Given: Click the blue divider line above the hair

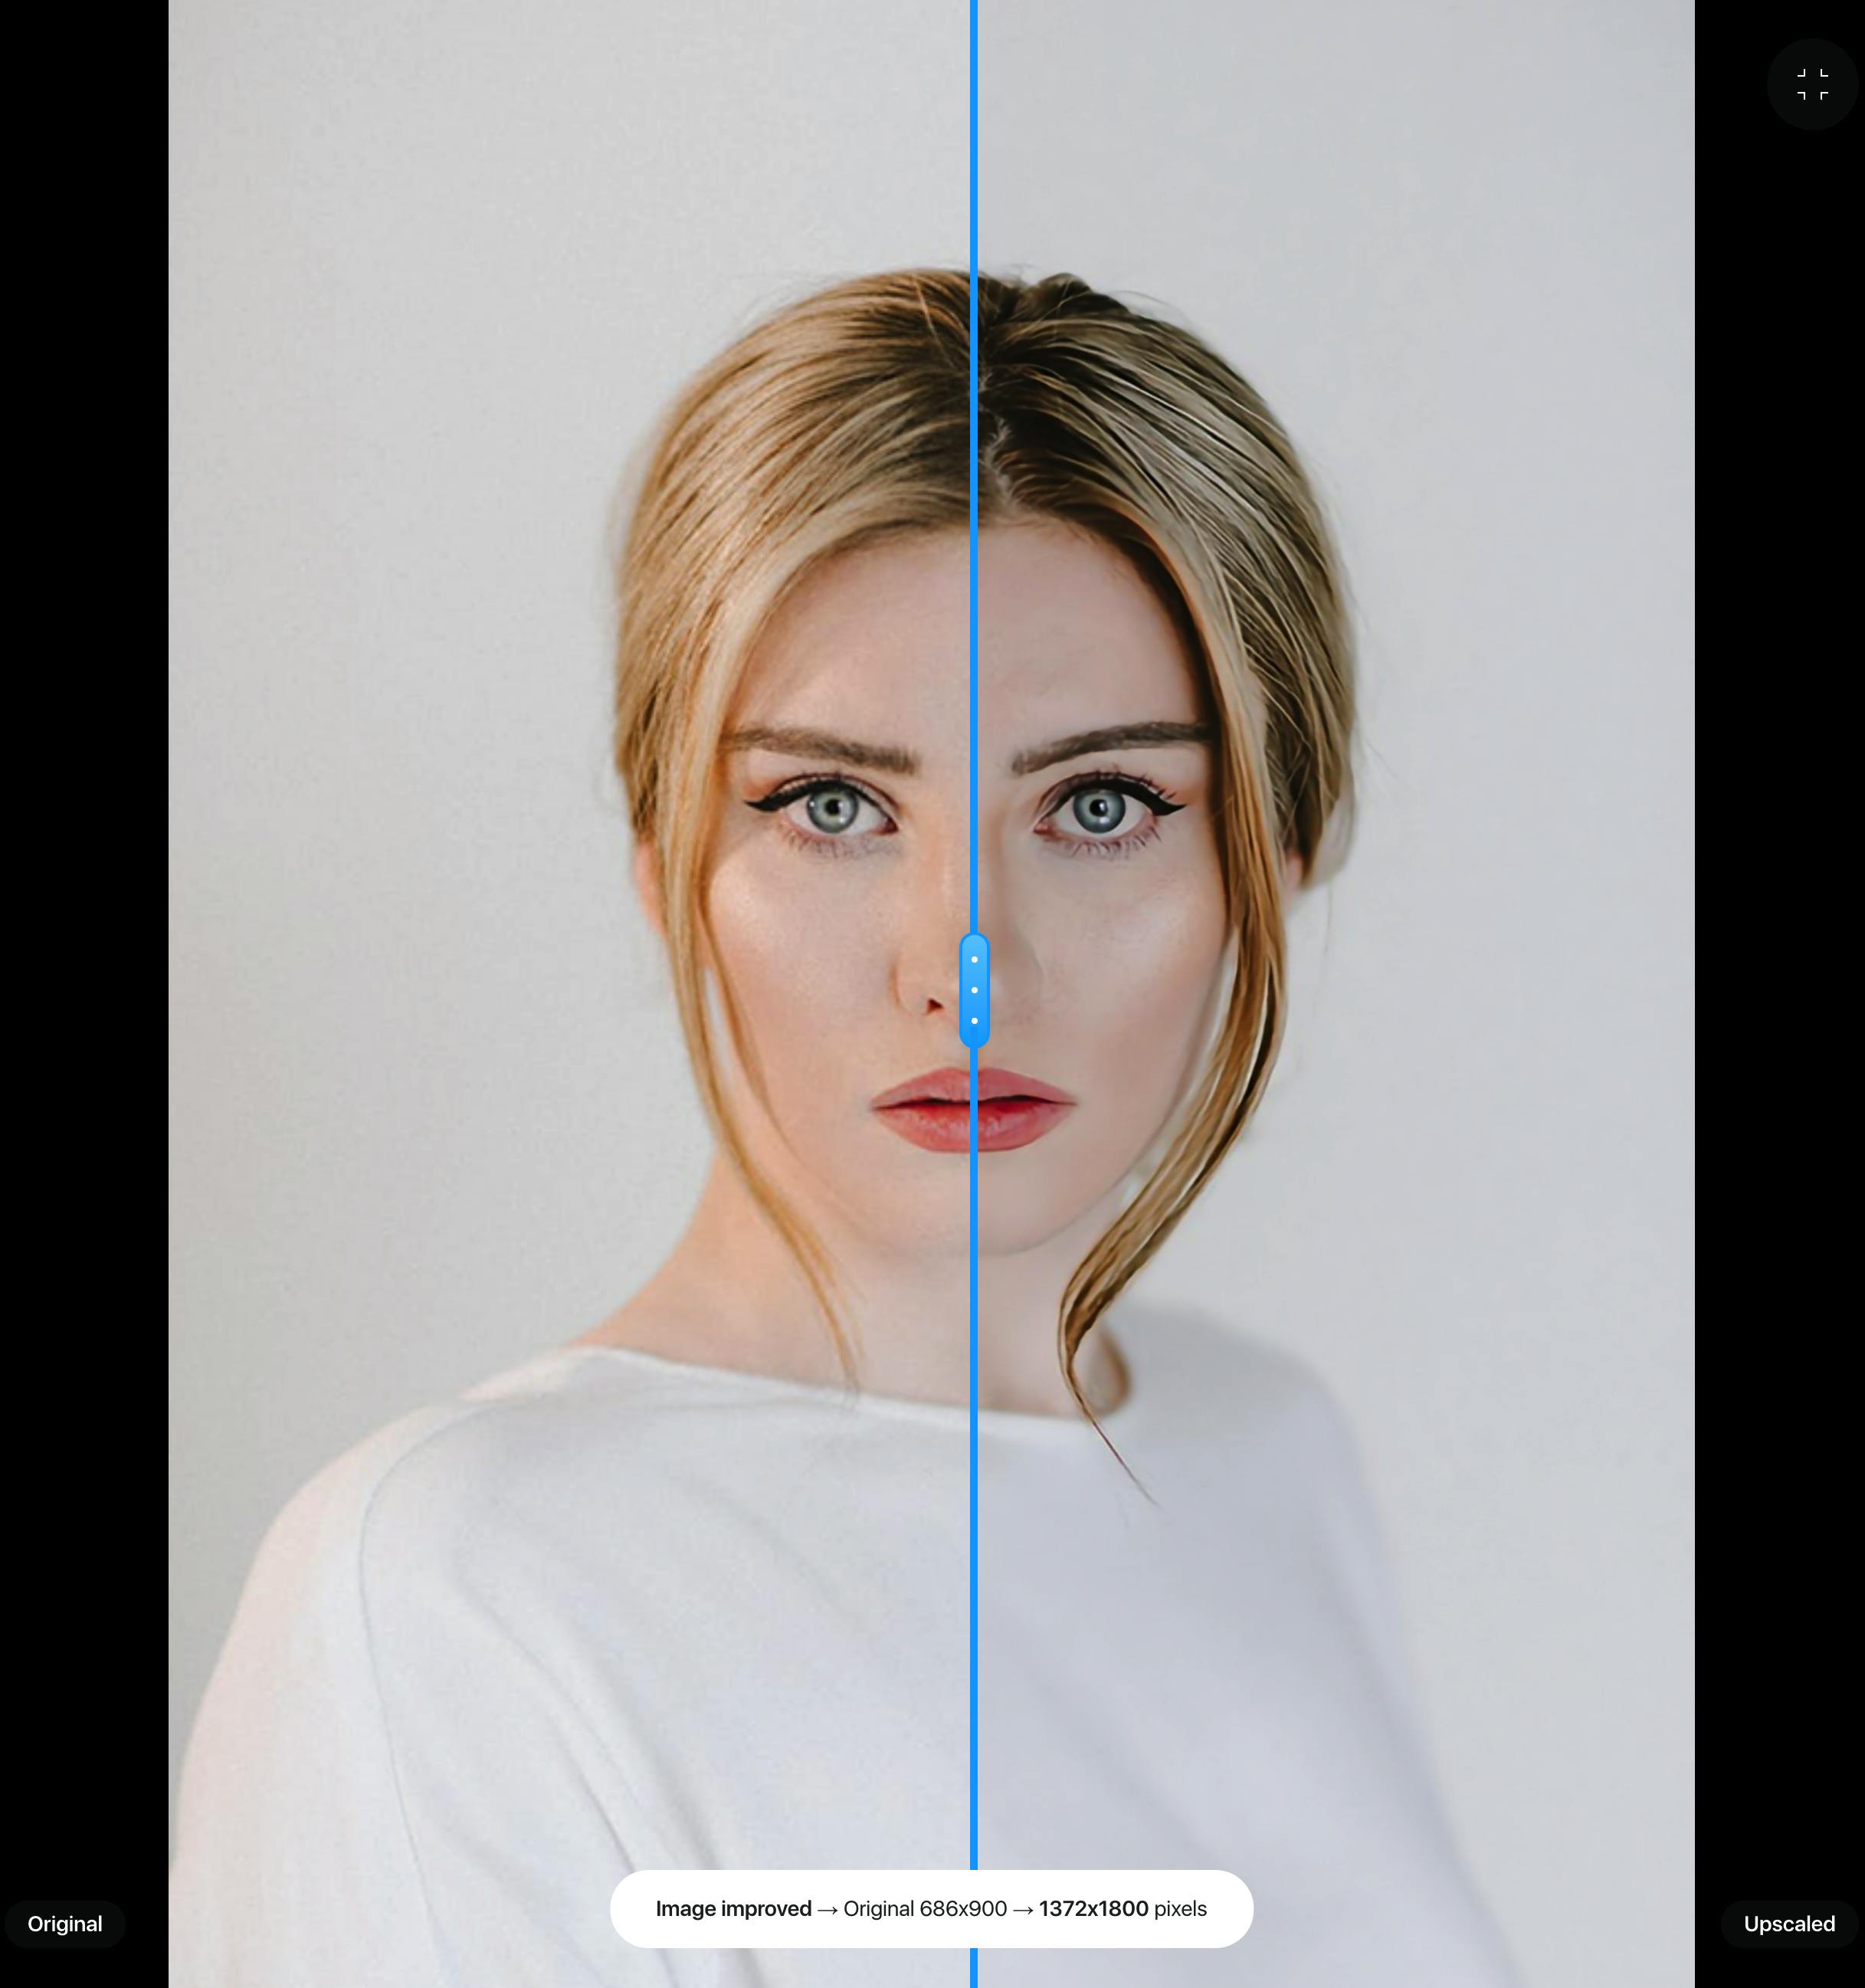Looking at the screenshot, I should tap(974, 130).
